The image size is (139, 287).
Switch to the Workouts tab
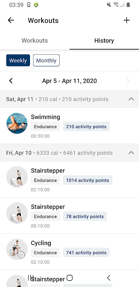coord(35,41)
